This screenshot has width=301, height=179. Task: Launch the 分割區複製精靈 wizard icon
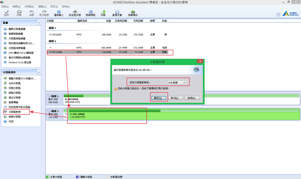pyautogui.click(x=5, y=38)
